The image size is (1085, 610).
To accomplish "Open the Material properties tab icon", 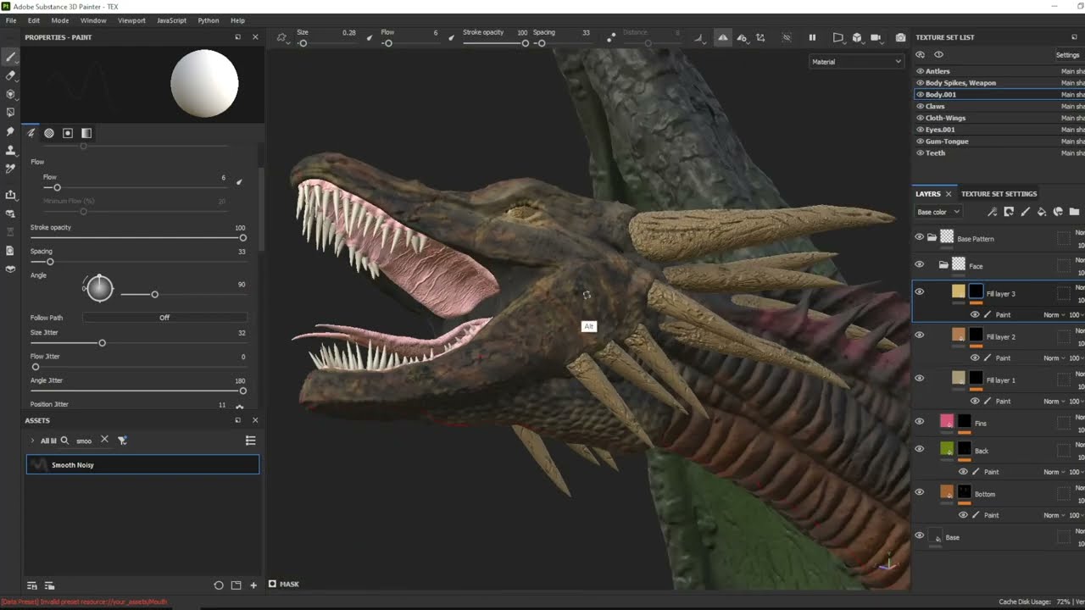I will pyautogui.click(x=86, y=133).
